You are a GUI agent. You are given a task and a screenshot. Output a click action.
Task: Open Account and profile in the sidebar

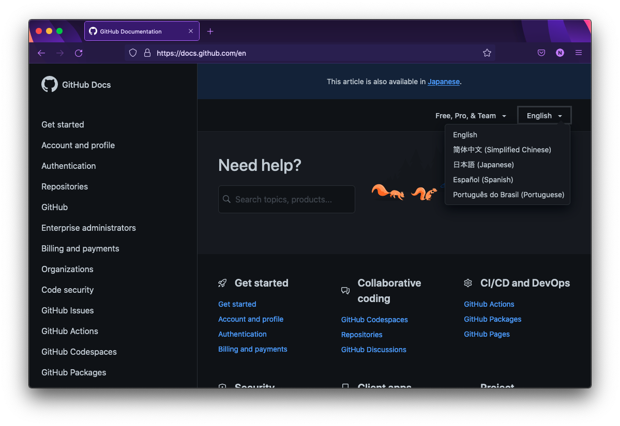pyautogui.click(x=78, y=145)
